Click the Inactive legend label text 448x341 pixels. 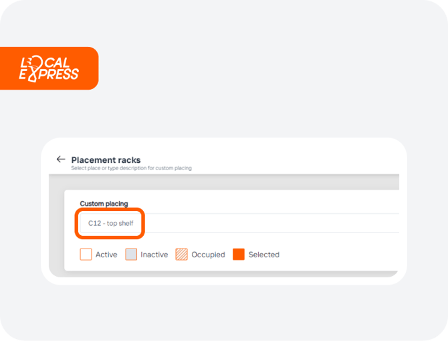[x=154, y=255]
